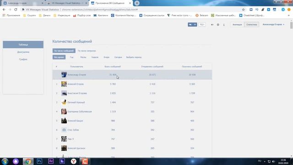
Task: Open settings gear icon in header
Action: pyautogui.click(x=218, y=24)
